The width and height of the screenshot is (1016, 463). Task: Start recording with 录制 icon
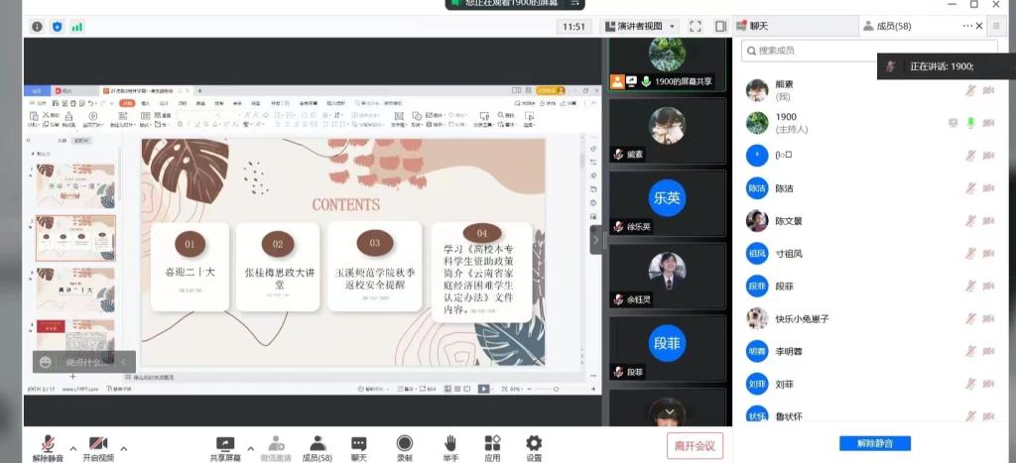pyautogui.click(x=405, y=443)
